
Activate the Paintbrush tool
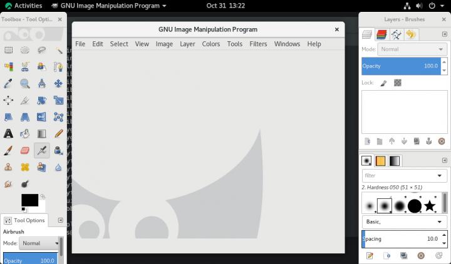(8, 150)
